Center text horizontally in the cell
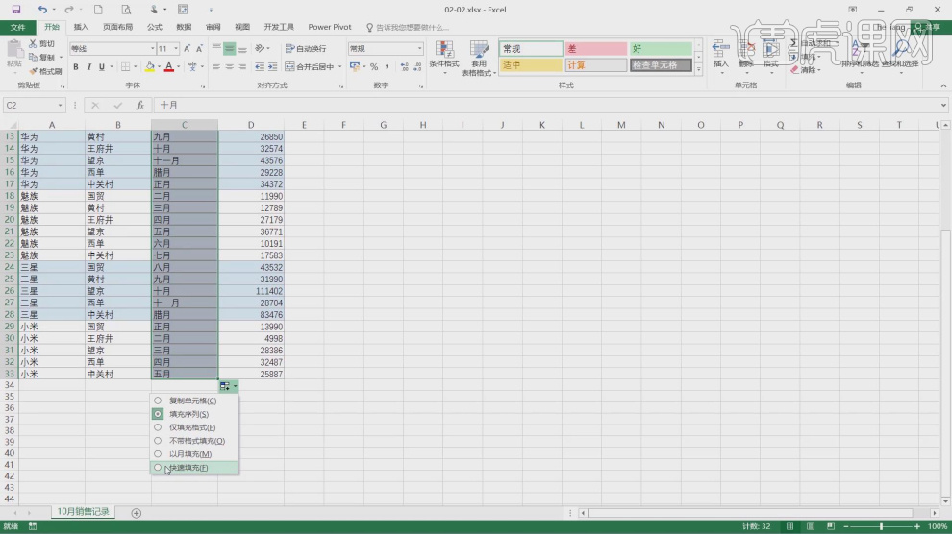 230,66
